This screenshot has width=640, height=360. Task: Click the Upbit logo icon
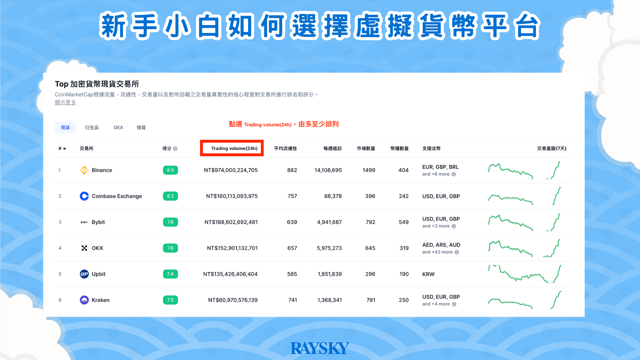[x=84, y=274]
